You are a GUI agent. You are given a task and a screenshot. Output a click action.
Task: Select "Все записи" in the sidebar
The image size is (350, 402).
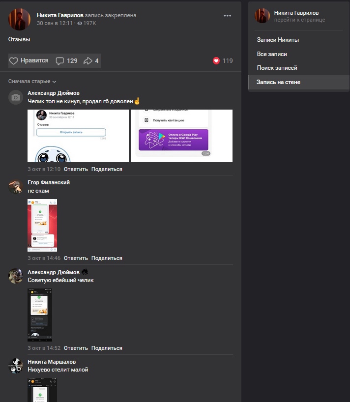click(x=272, y=54)
